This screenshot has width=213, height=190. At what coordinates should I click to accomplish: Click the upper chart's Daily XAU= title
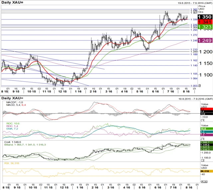(12, 3)
